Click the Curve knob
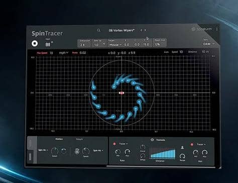This screenshot has height=183, width=238. point(143,147)
